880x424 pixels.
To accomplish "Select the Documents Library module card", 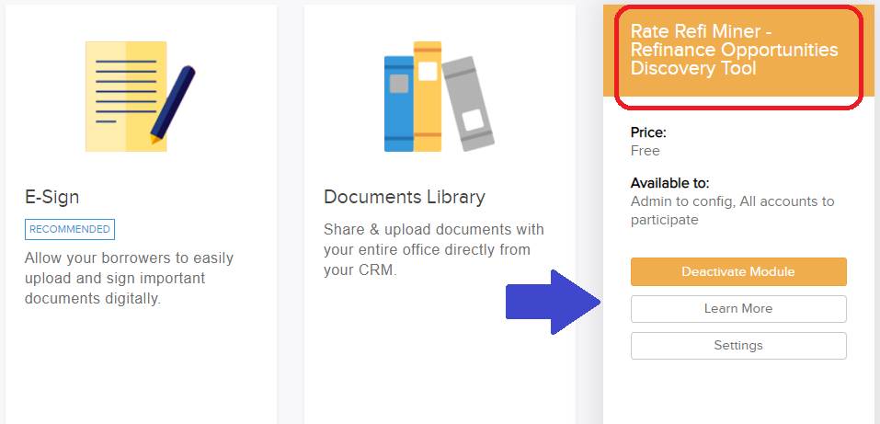I will pos(440,214).
